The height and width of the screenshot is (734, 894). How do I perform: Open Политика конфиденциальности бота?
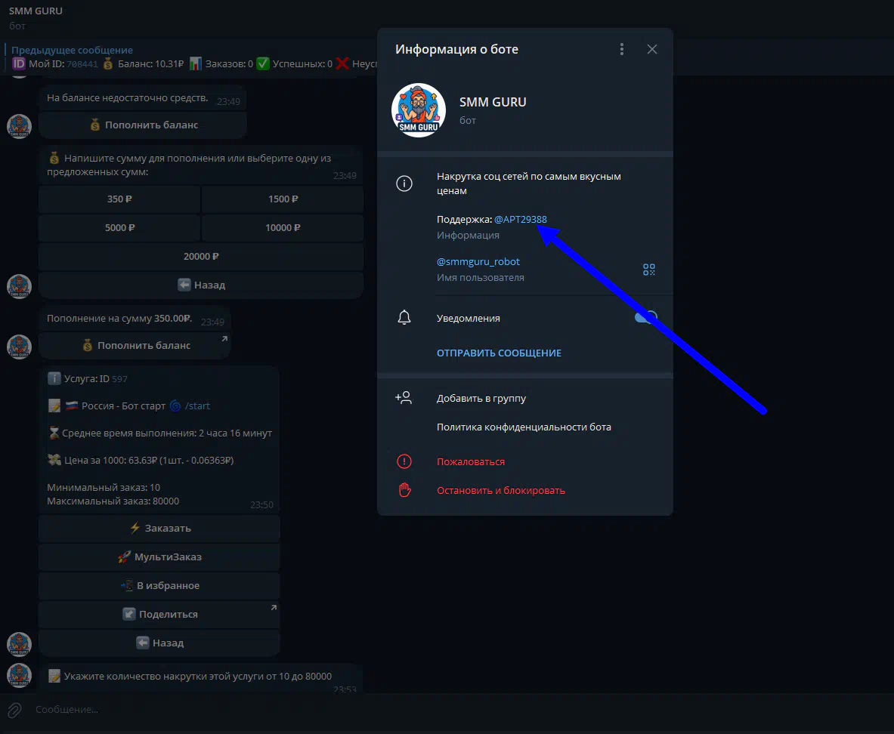point(524,427)
